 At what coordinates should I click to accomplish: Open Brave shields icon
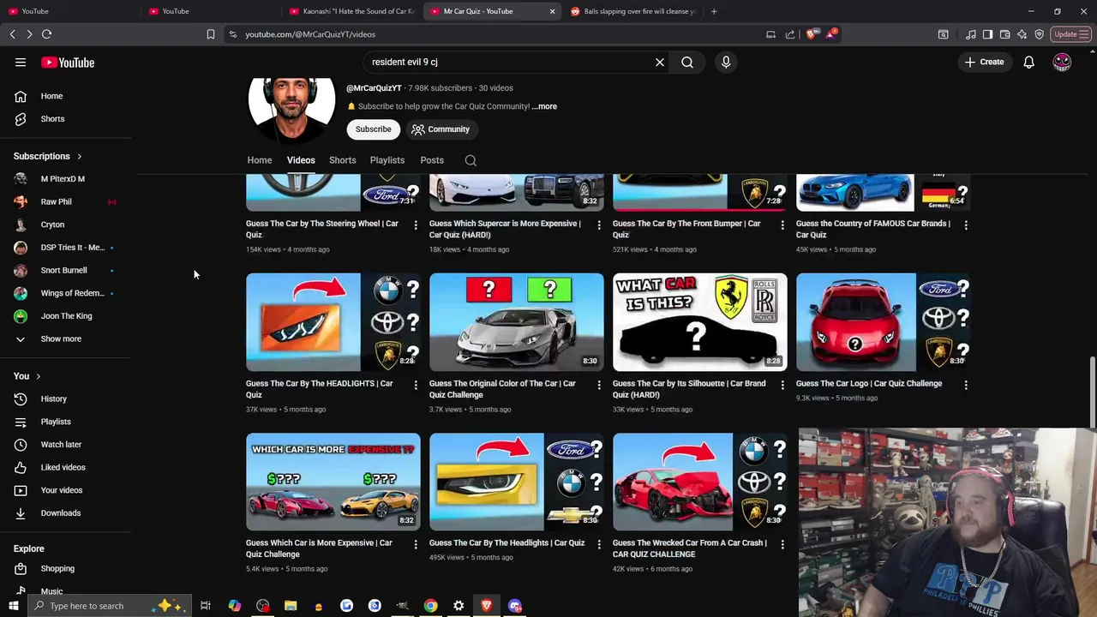[x=811, y=34]
